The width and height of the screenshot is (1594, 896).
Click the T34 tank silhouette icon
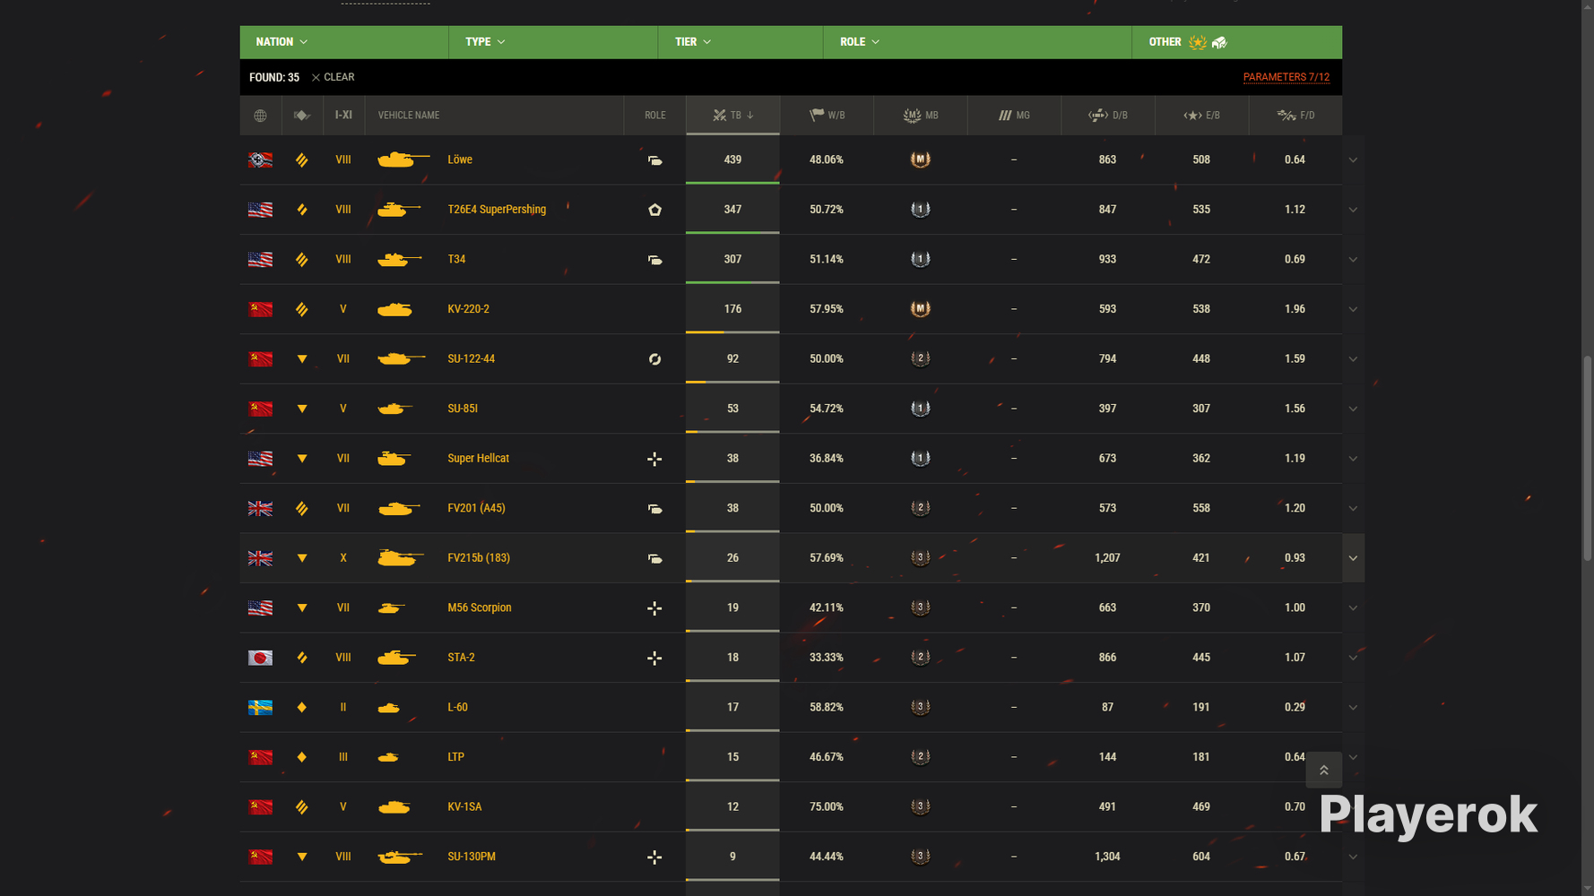[400, 259]
